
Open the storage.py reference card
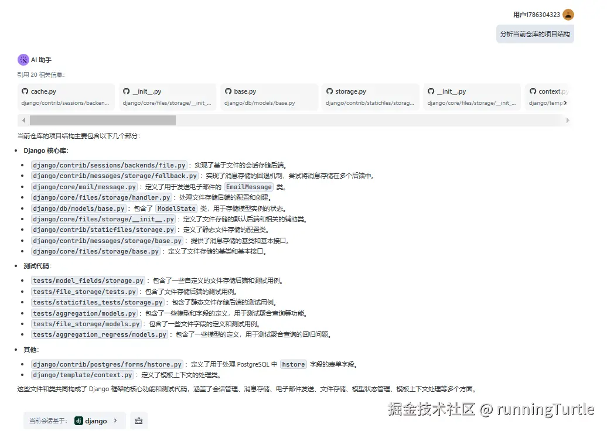pyautogui.click(x=370, y=97)
